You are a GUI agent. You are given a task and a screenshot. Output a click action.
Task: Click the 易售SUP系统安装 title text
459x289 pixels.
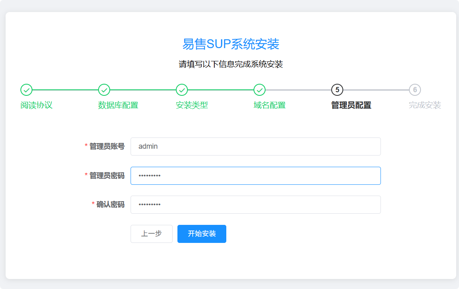pos(229,45)
